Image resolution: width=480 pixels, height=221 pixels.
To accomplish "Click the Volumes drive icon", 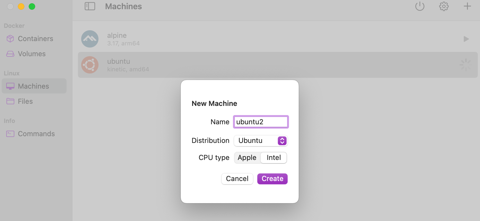I will 10,54.
